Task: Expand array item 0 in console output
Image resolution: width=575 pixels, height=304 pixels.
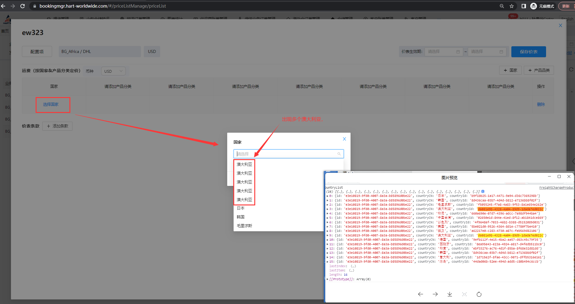Action: (x=327, y=196)
